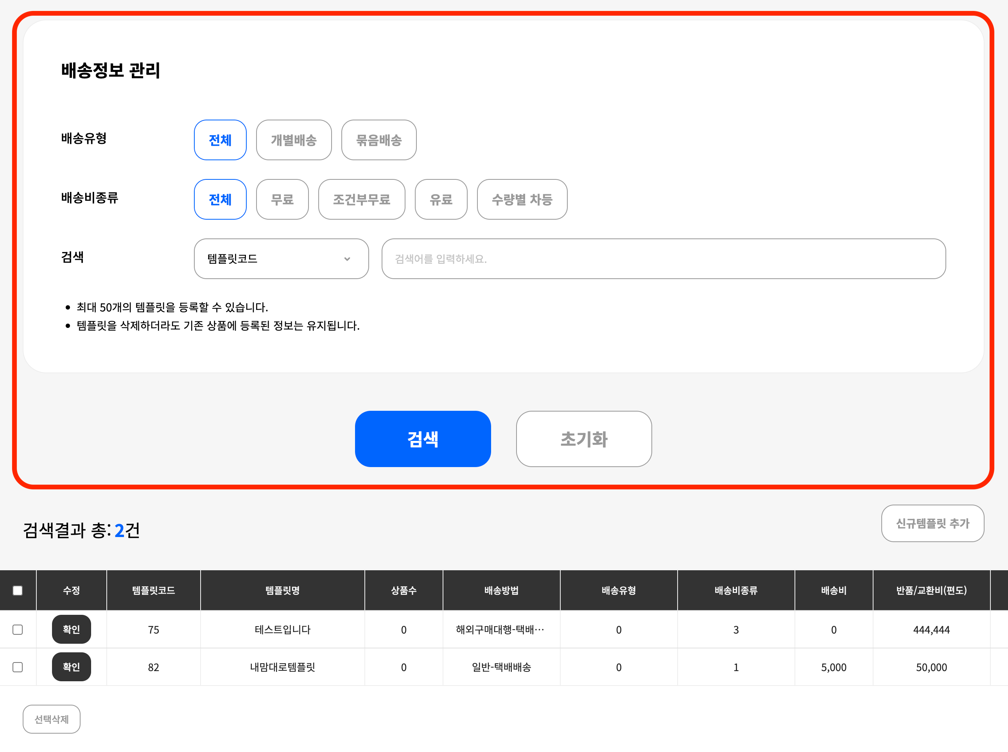The image size is (1008, 752).
Task: Filter shipping fee by 유료
Action: point(441,199)
